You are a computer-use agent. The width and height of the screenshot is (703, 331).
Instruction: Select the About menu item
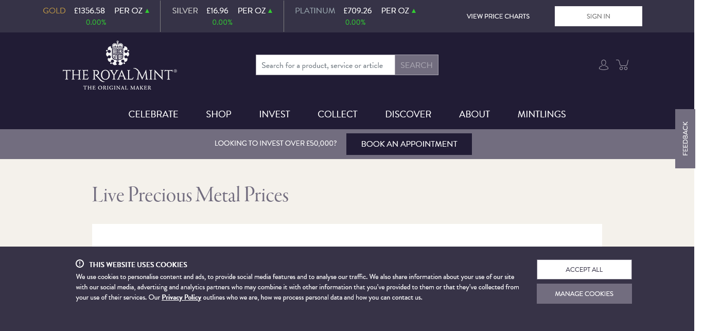(474, 114)
